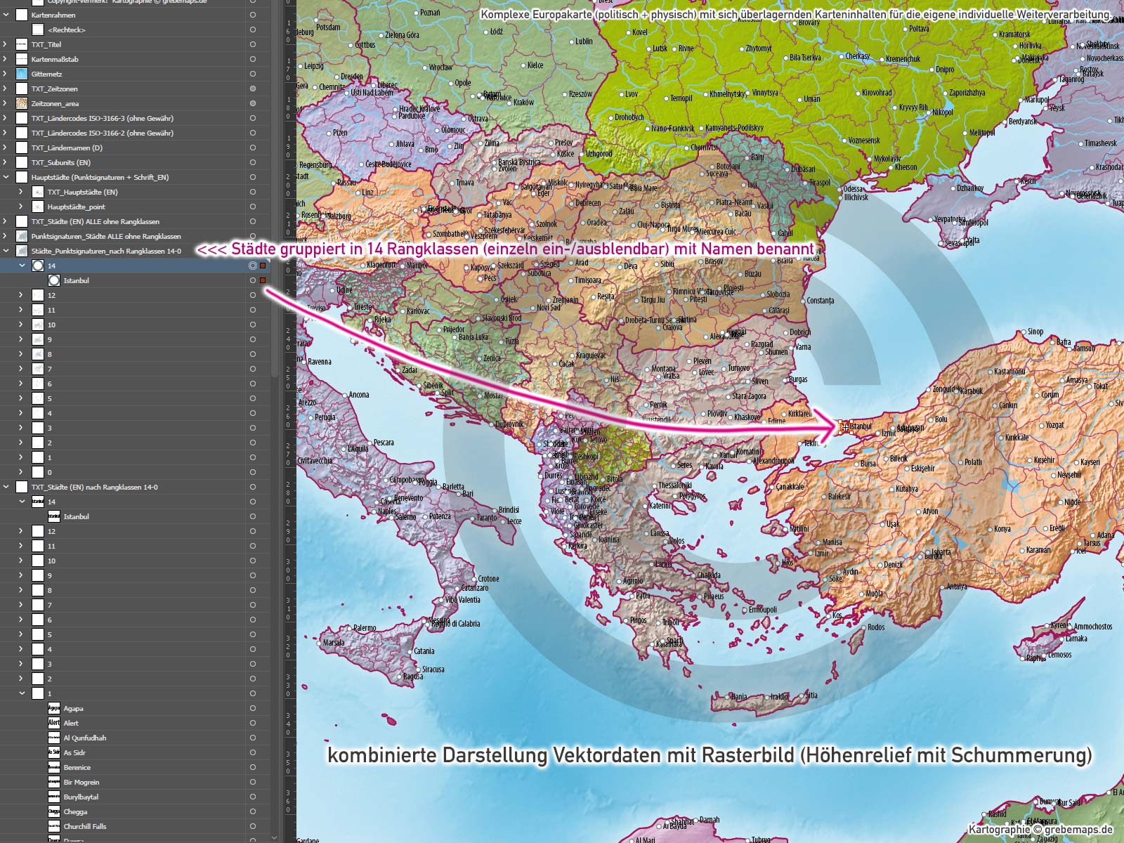Click the double-ring target of selected layer 14

coord(253,266)
